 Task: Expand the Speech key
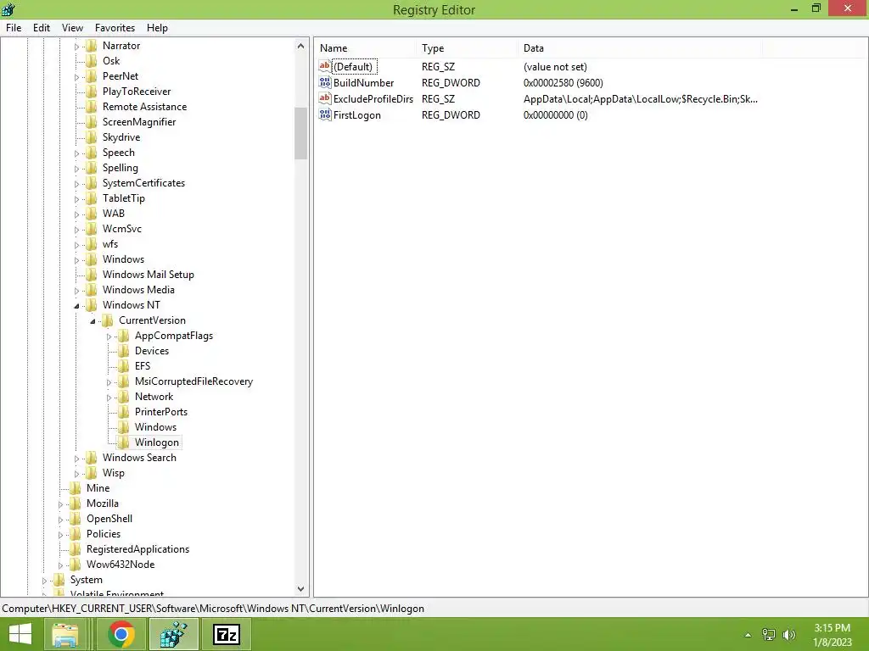tap(77, 153)
